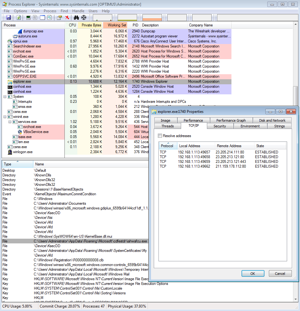Open the Options menu
300x311 pixels.
click(x=20, y=11)
